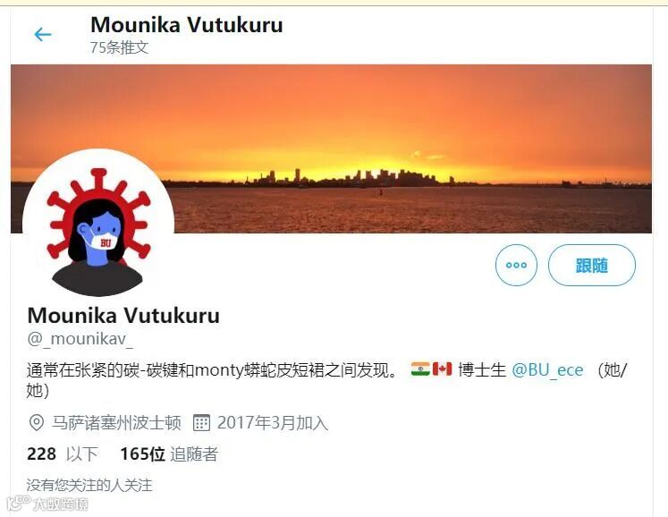Click the back arrow icon
Screen dimensions: 668x517
[x=43, y=34]
